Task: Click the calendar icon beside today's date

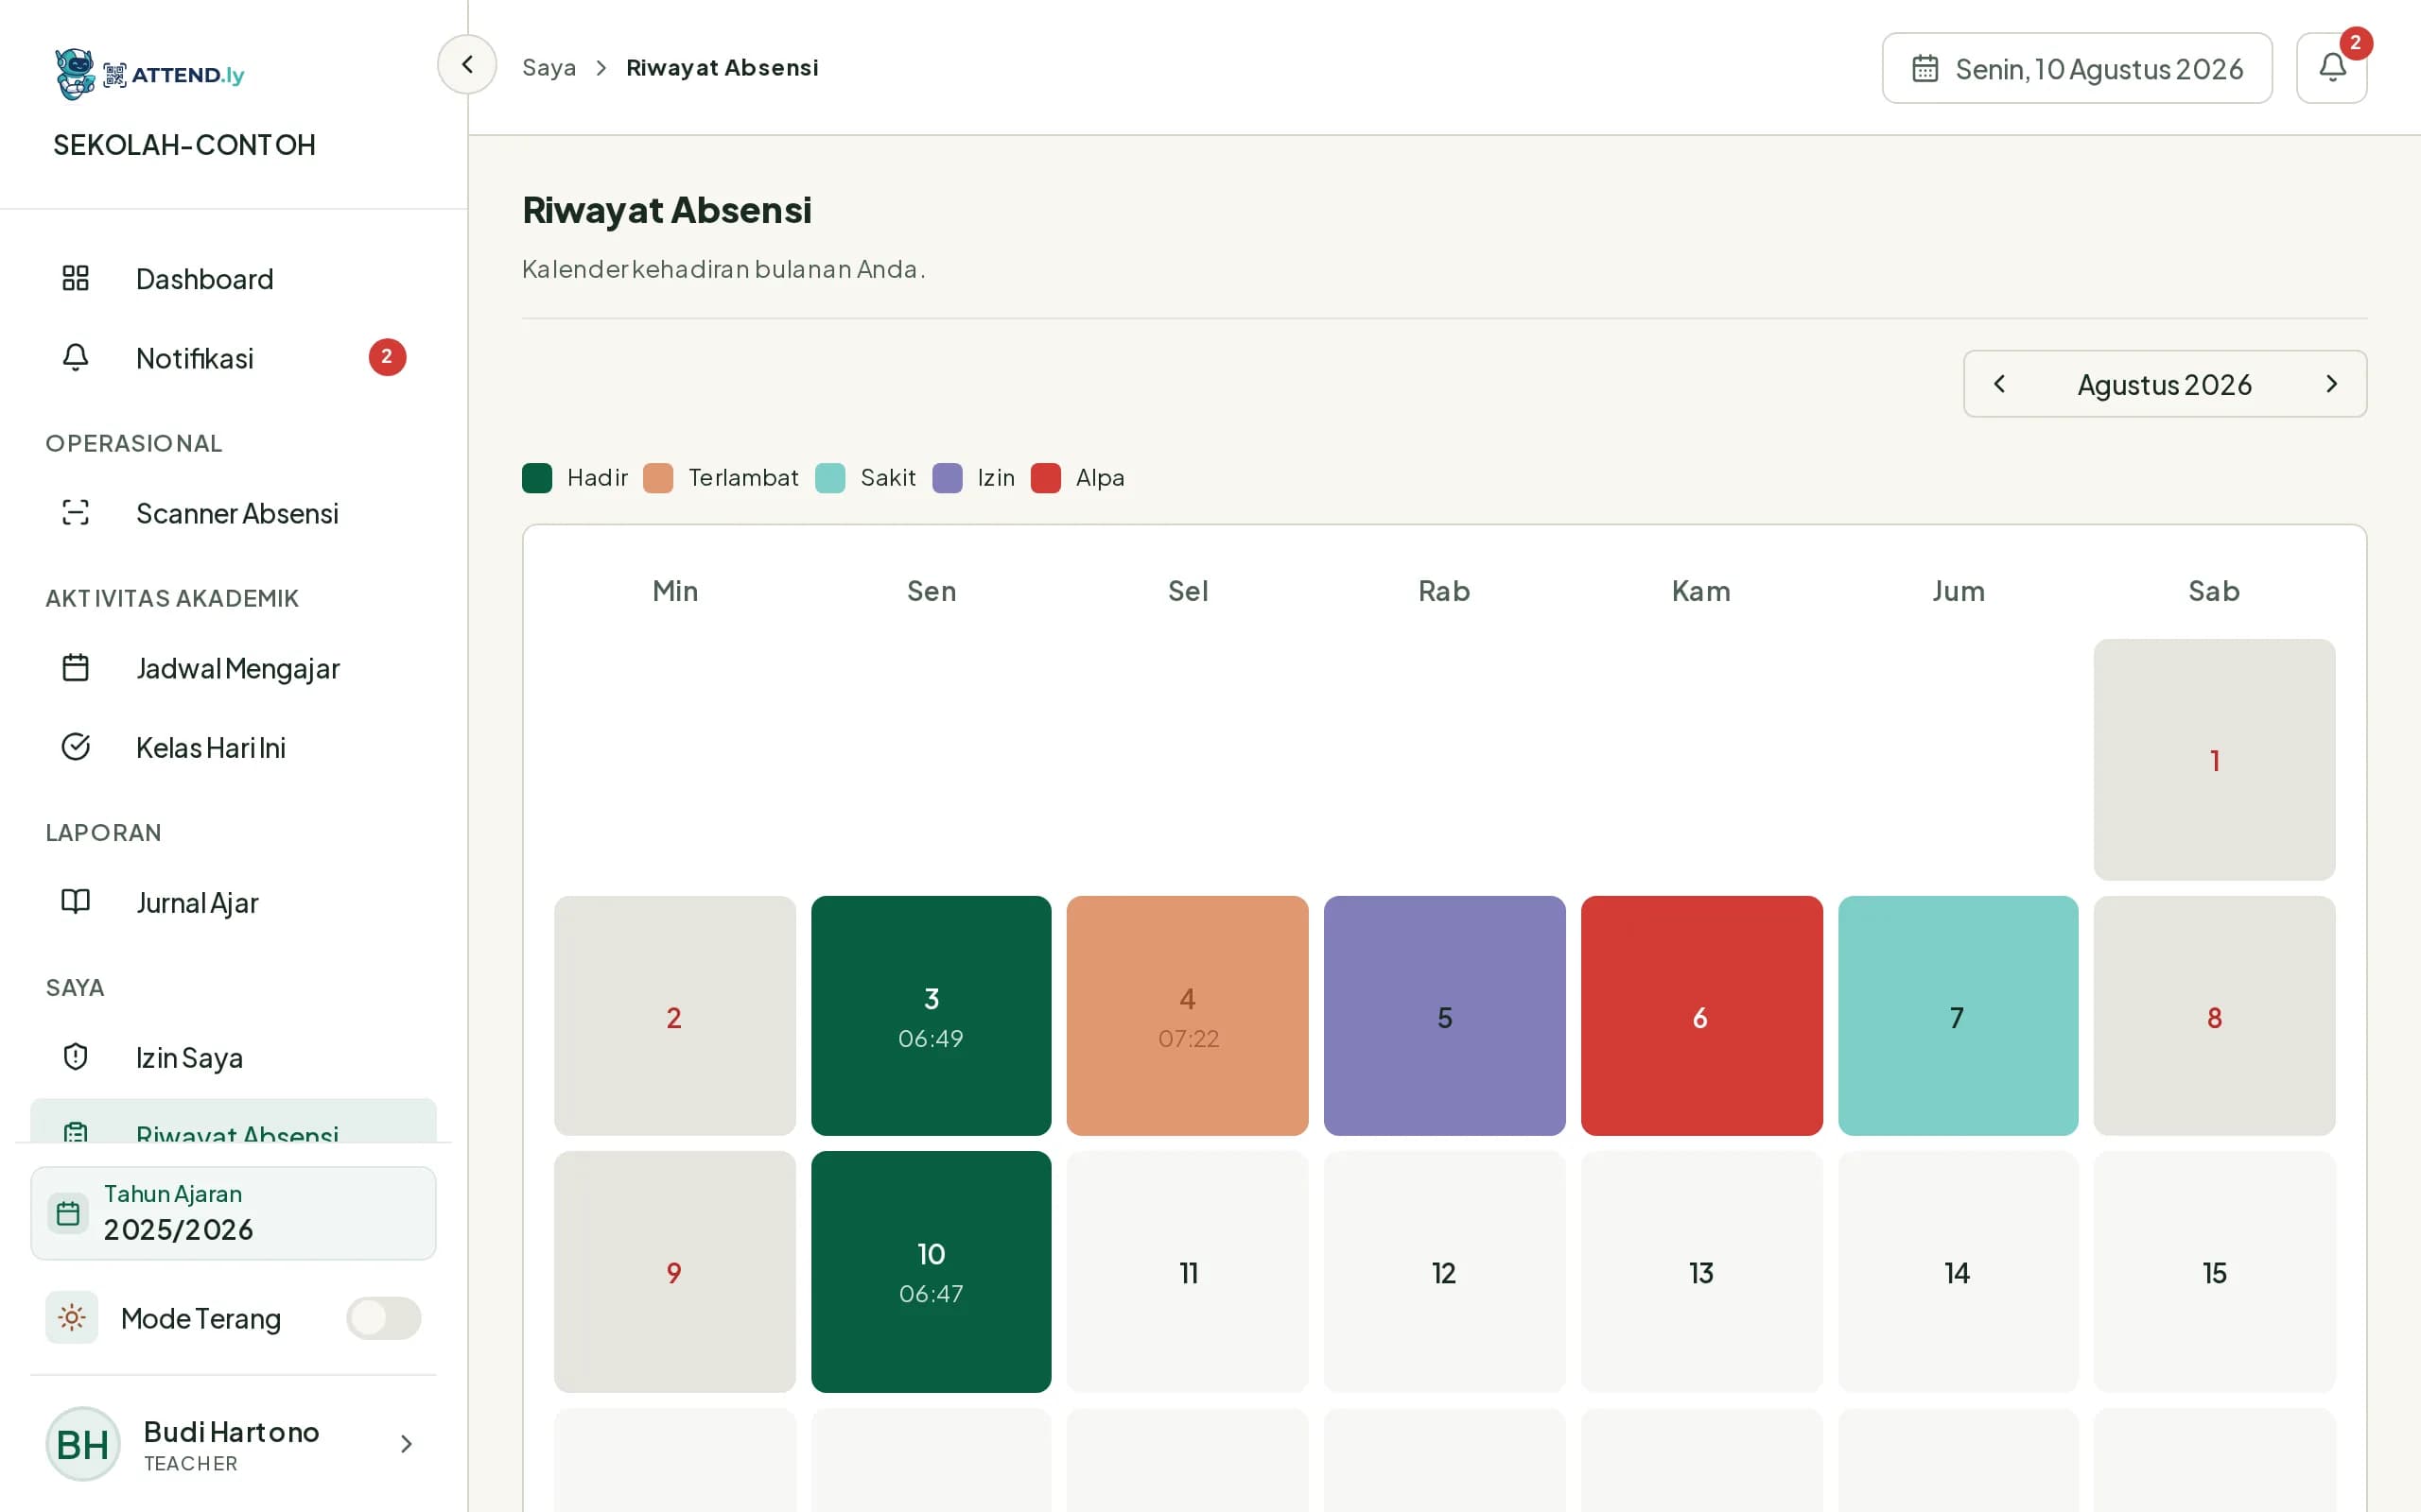Action: (x=1925, y=69)
